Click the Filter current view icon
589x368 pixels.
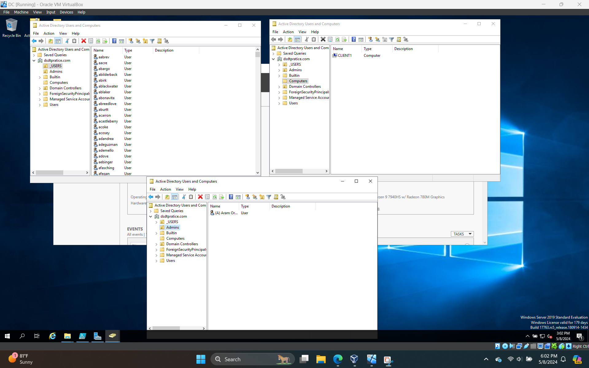pyautogui.click(x=153, y=41)
